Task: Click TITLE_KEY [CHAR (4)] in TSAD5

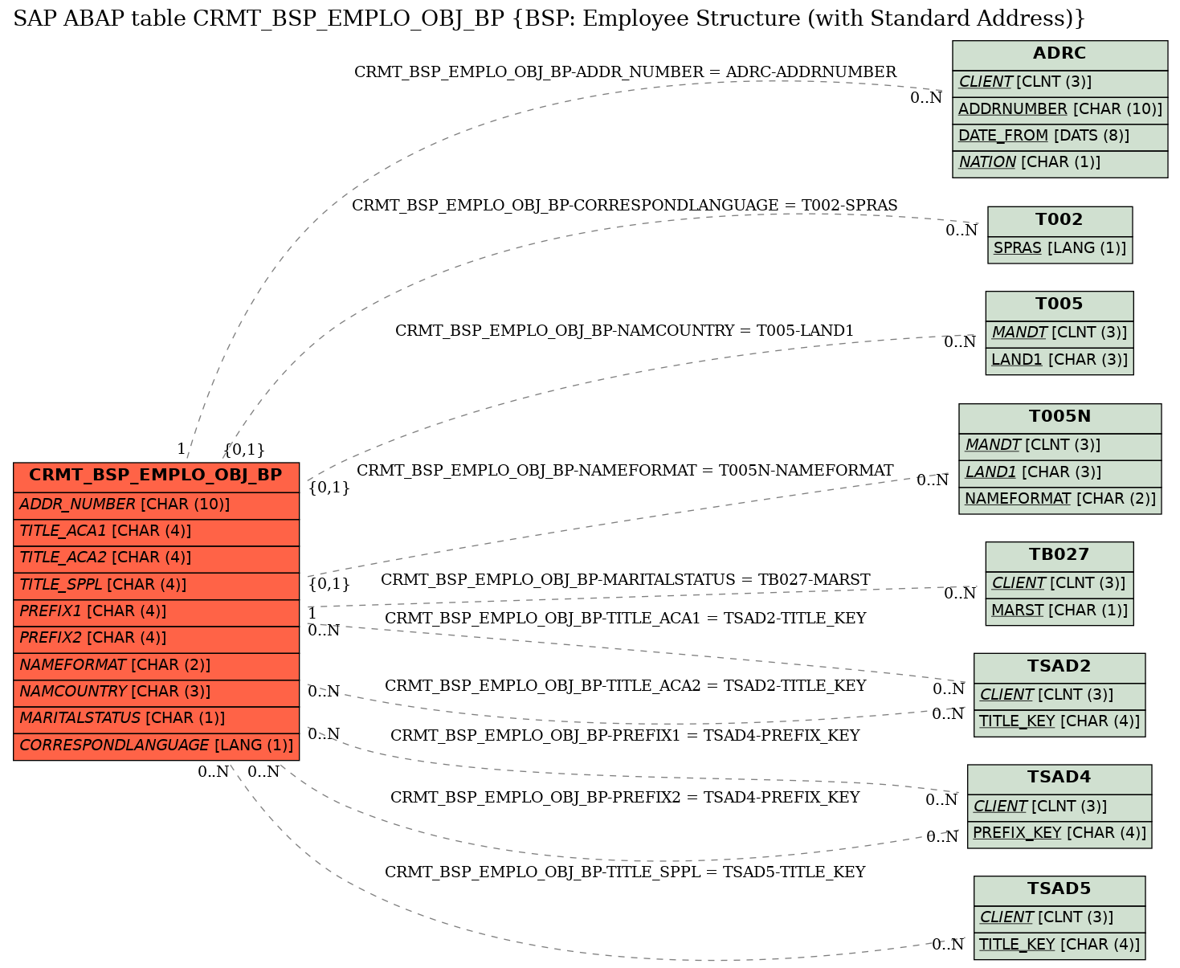Action: (1060, 946)
